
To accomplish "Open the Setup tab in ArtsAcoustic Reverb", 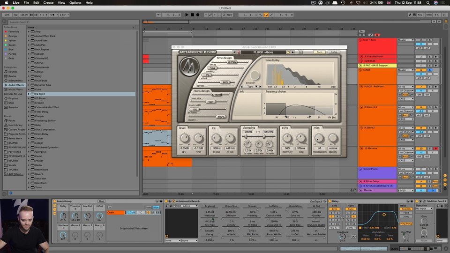I will pos(334,52).
